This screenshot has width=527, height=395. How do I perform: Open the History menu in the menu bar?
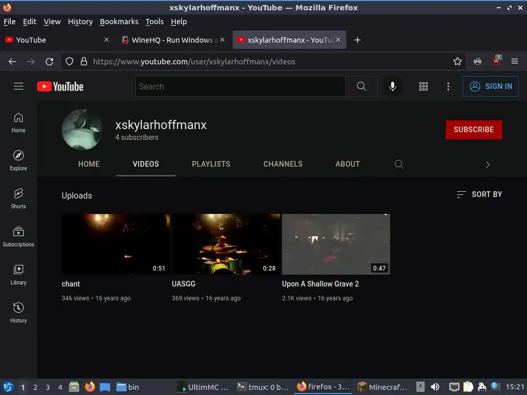[80, 22]
